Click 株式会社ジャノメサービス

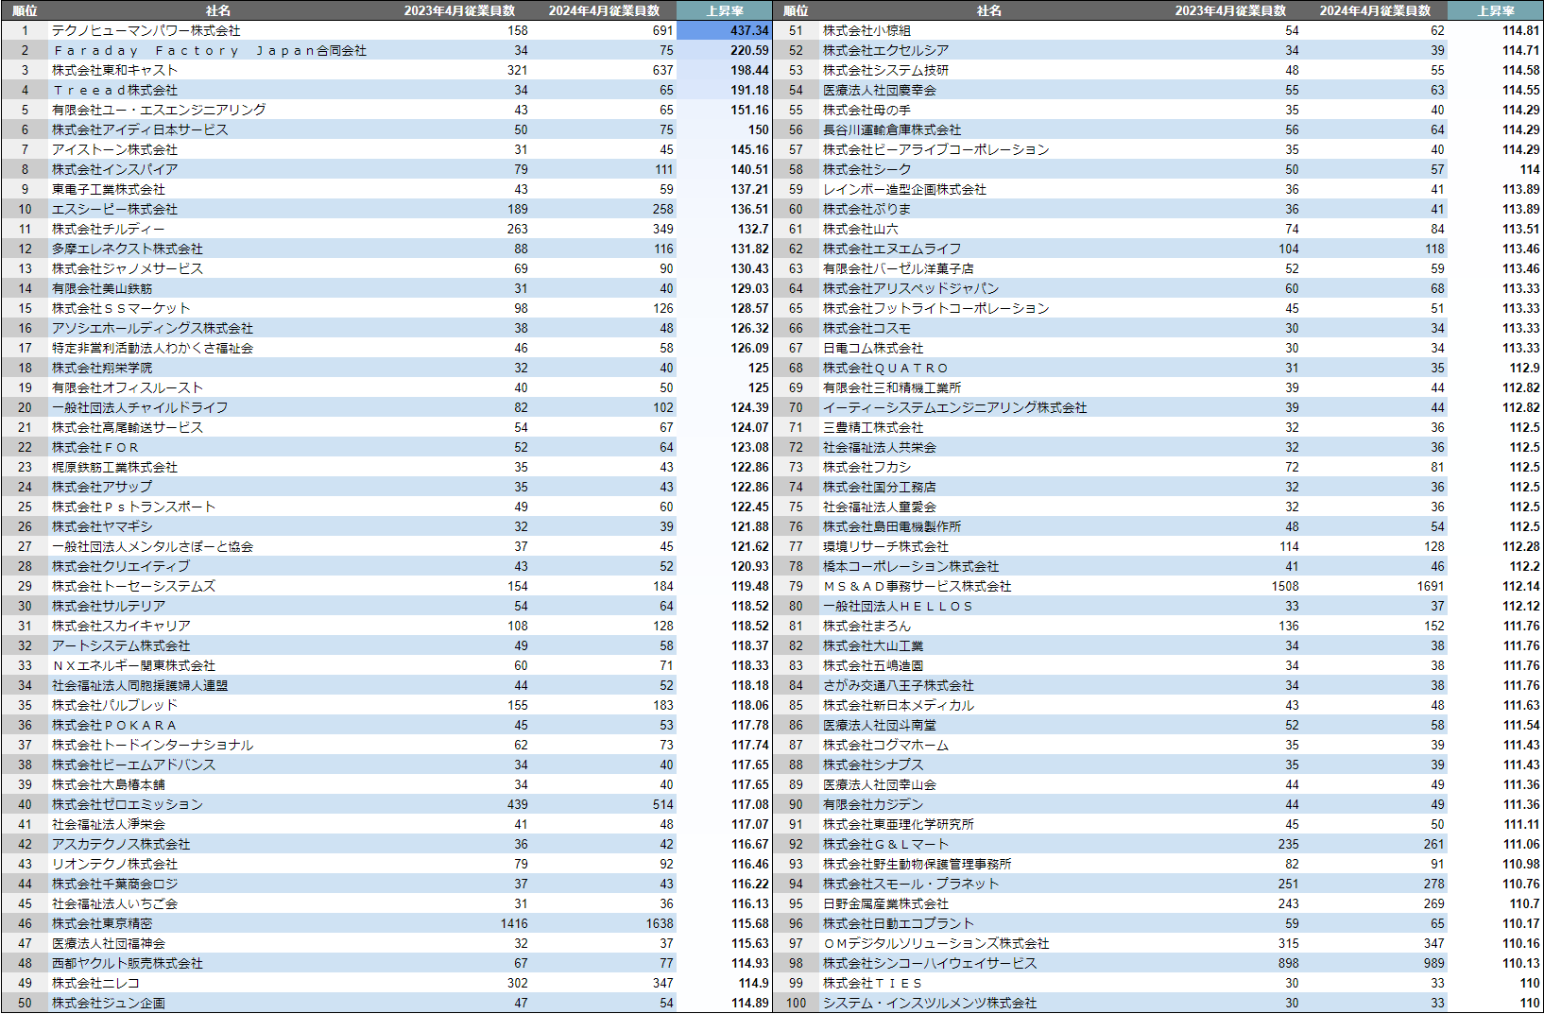[x=128, y=268]
